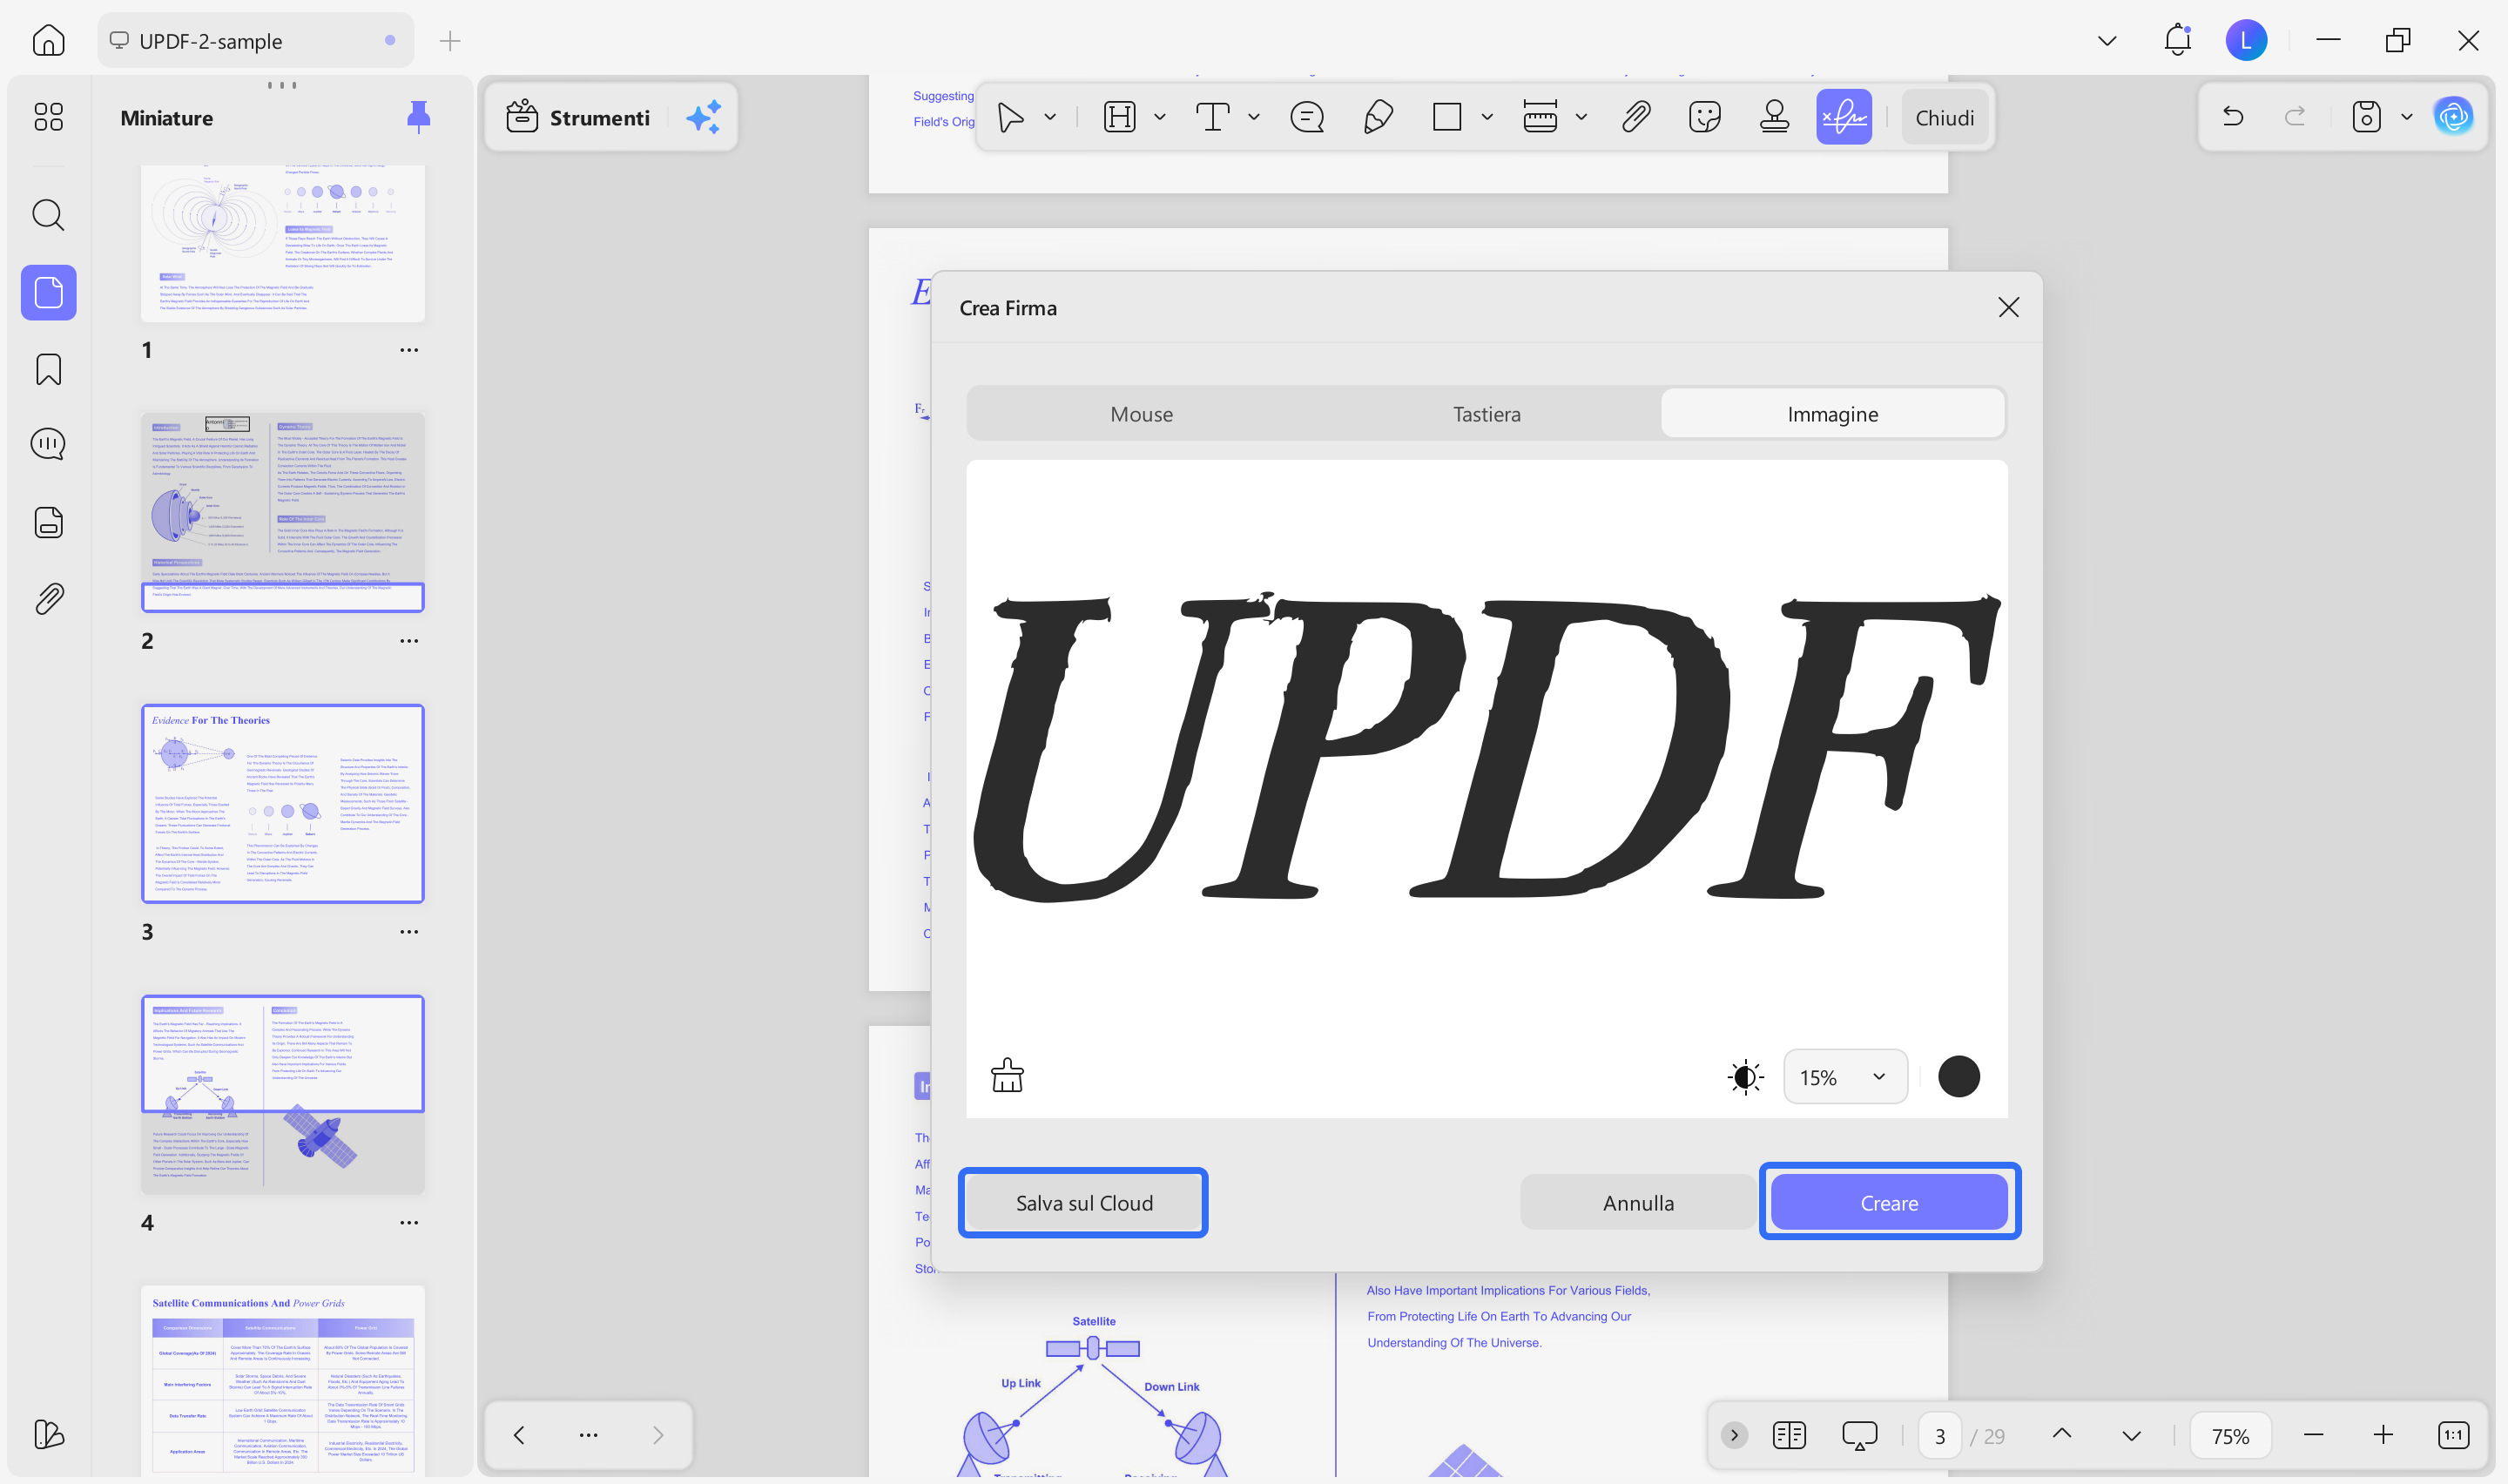Click Annulla to cancel signature
This screenshot has width=2508, height=1484.
[1637, 1202]
